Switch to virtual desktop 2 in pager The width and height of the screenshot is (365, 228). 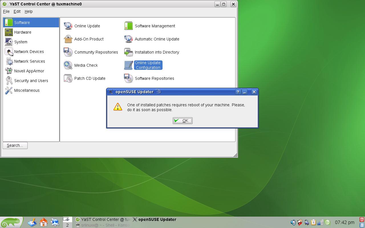tap(67, 225)
